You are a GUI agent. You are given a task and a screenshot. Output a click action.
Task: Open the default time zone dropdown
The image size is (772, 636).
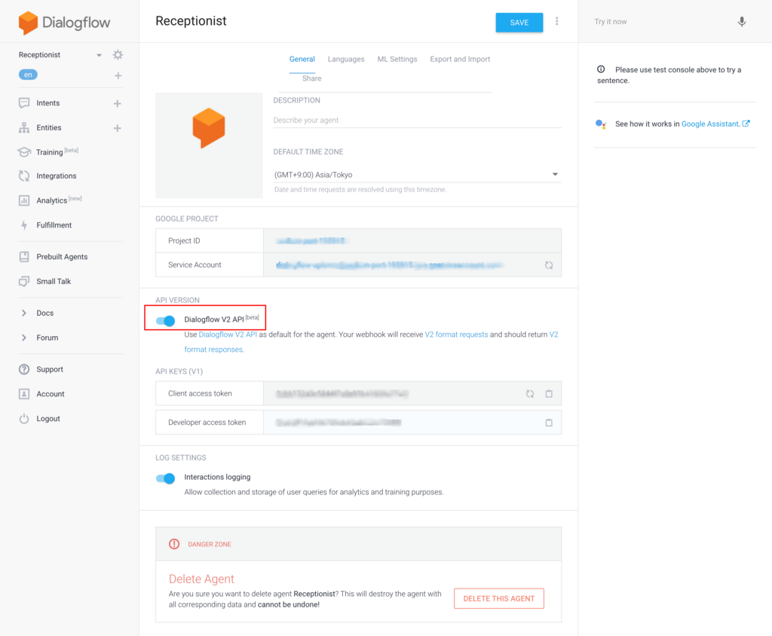tap(417, 175)
